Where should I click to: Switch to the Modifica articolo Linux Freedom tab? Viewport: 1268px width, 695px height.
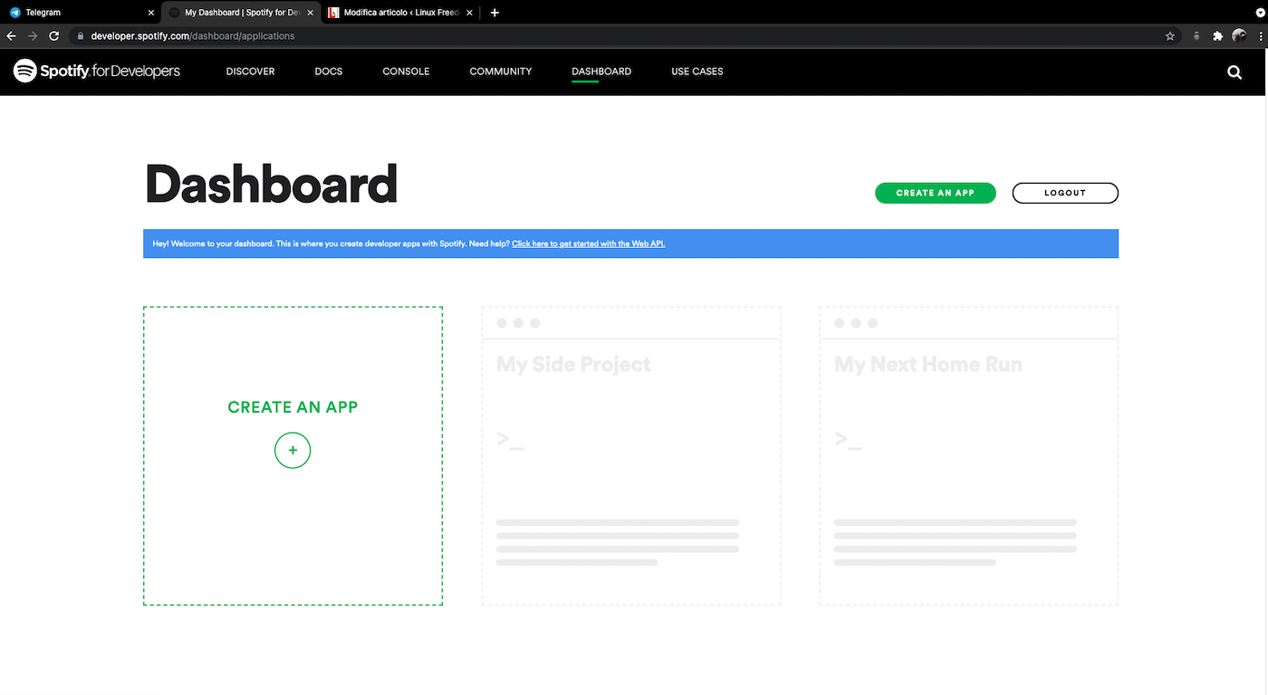399,13
